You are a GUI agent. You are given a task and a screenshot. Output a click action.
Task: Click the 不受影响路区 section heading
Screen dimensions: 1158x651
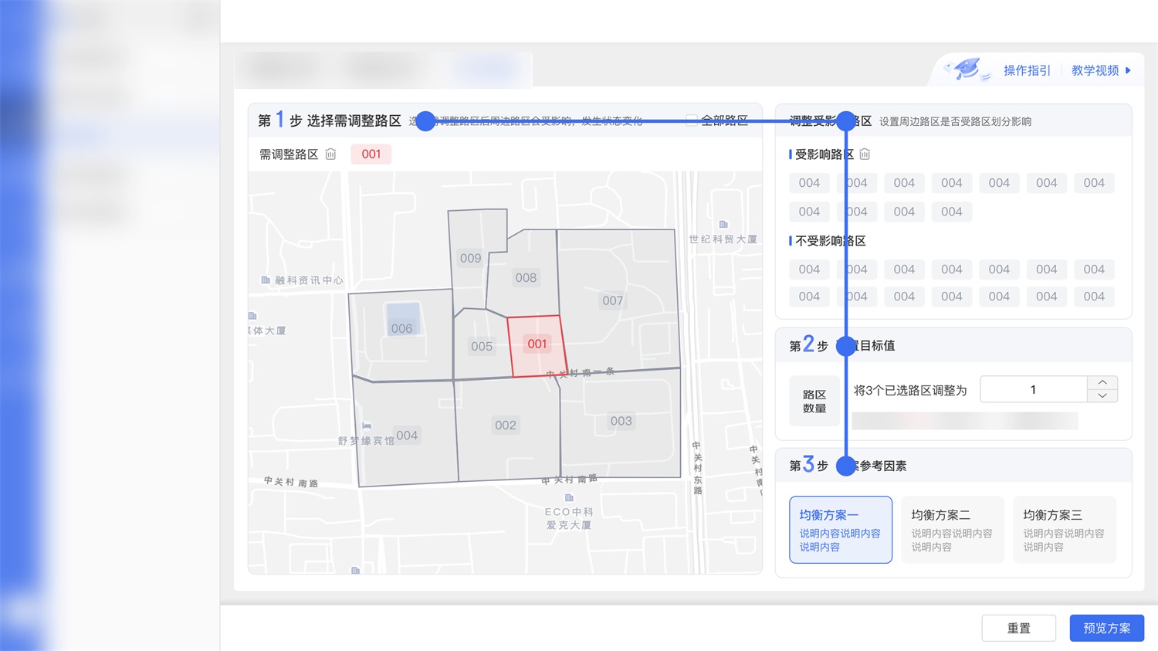pyautogui.click(x=831, y=241)
